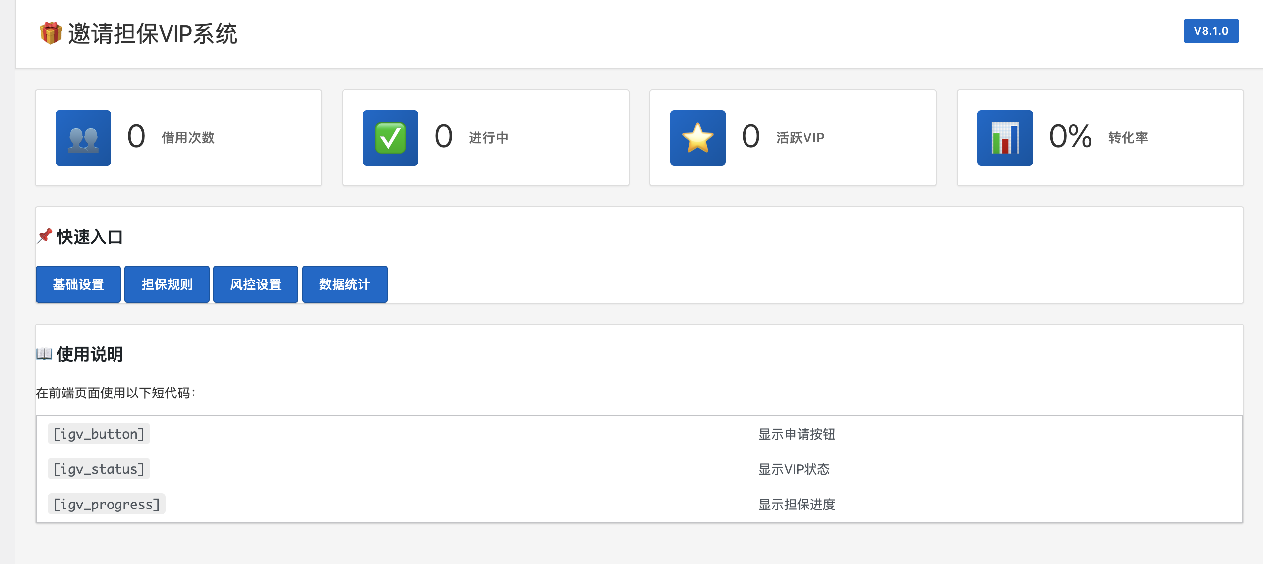Click the V8.1.0 version badge

tap(1211, 31)
